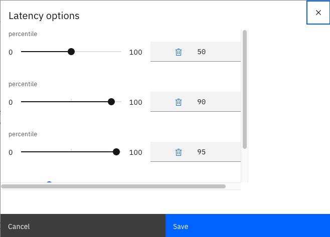This screenshot has width=330, height=237.
Task: Close the Latency options dialog with X
Action: [x=318, y=13]
